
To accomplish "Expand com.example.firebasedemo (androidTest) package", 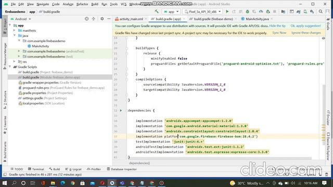I will point(19,51).
